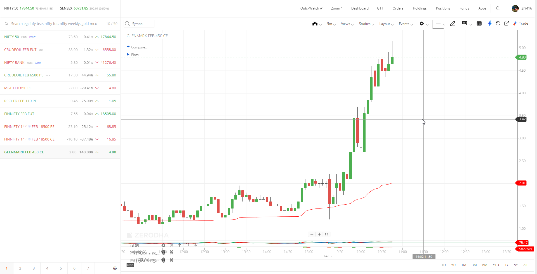The height and width of the screenshot is (274, 537).
Task: Refresh the chart with reload icon
Action: click(x=498, y=24)
